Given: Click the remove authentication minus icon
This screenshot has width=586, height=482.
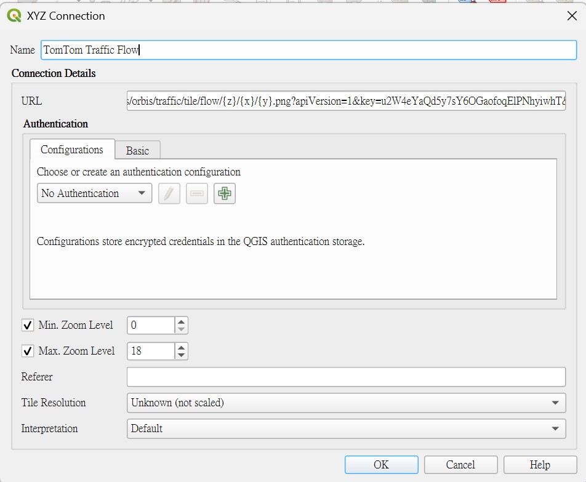Looking at the screenshot, I should click(197, 193).
